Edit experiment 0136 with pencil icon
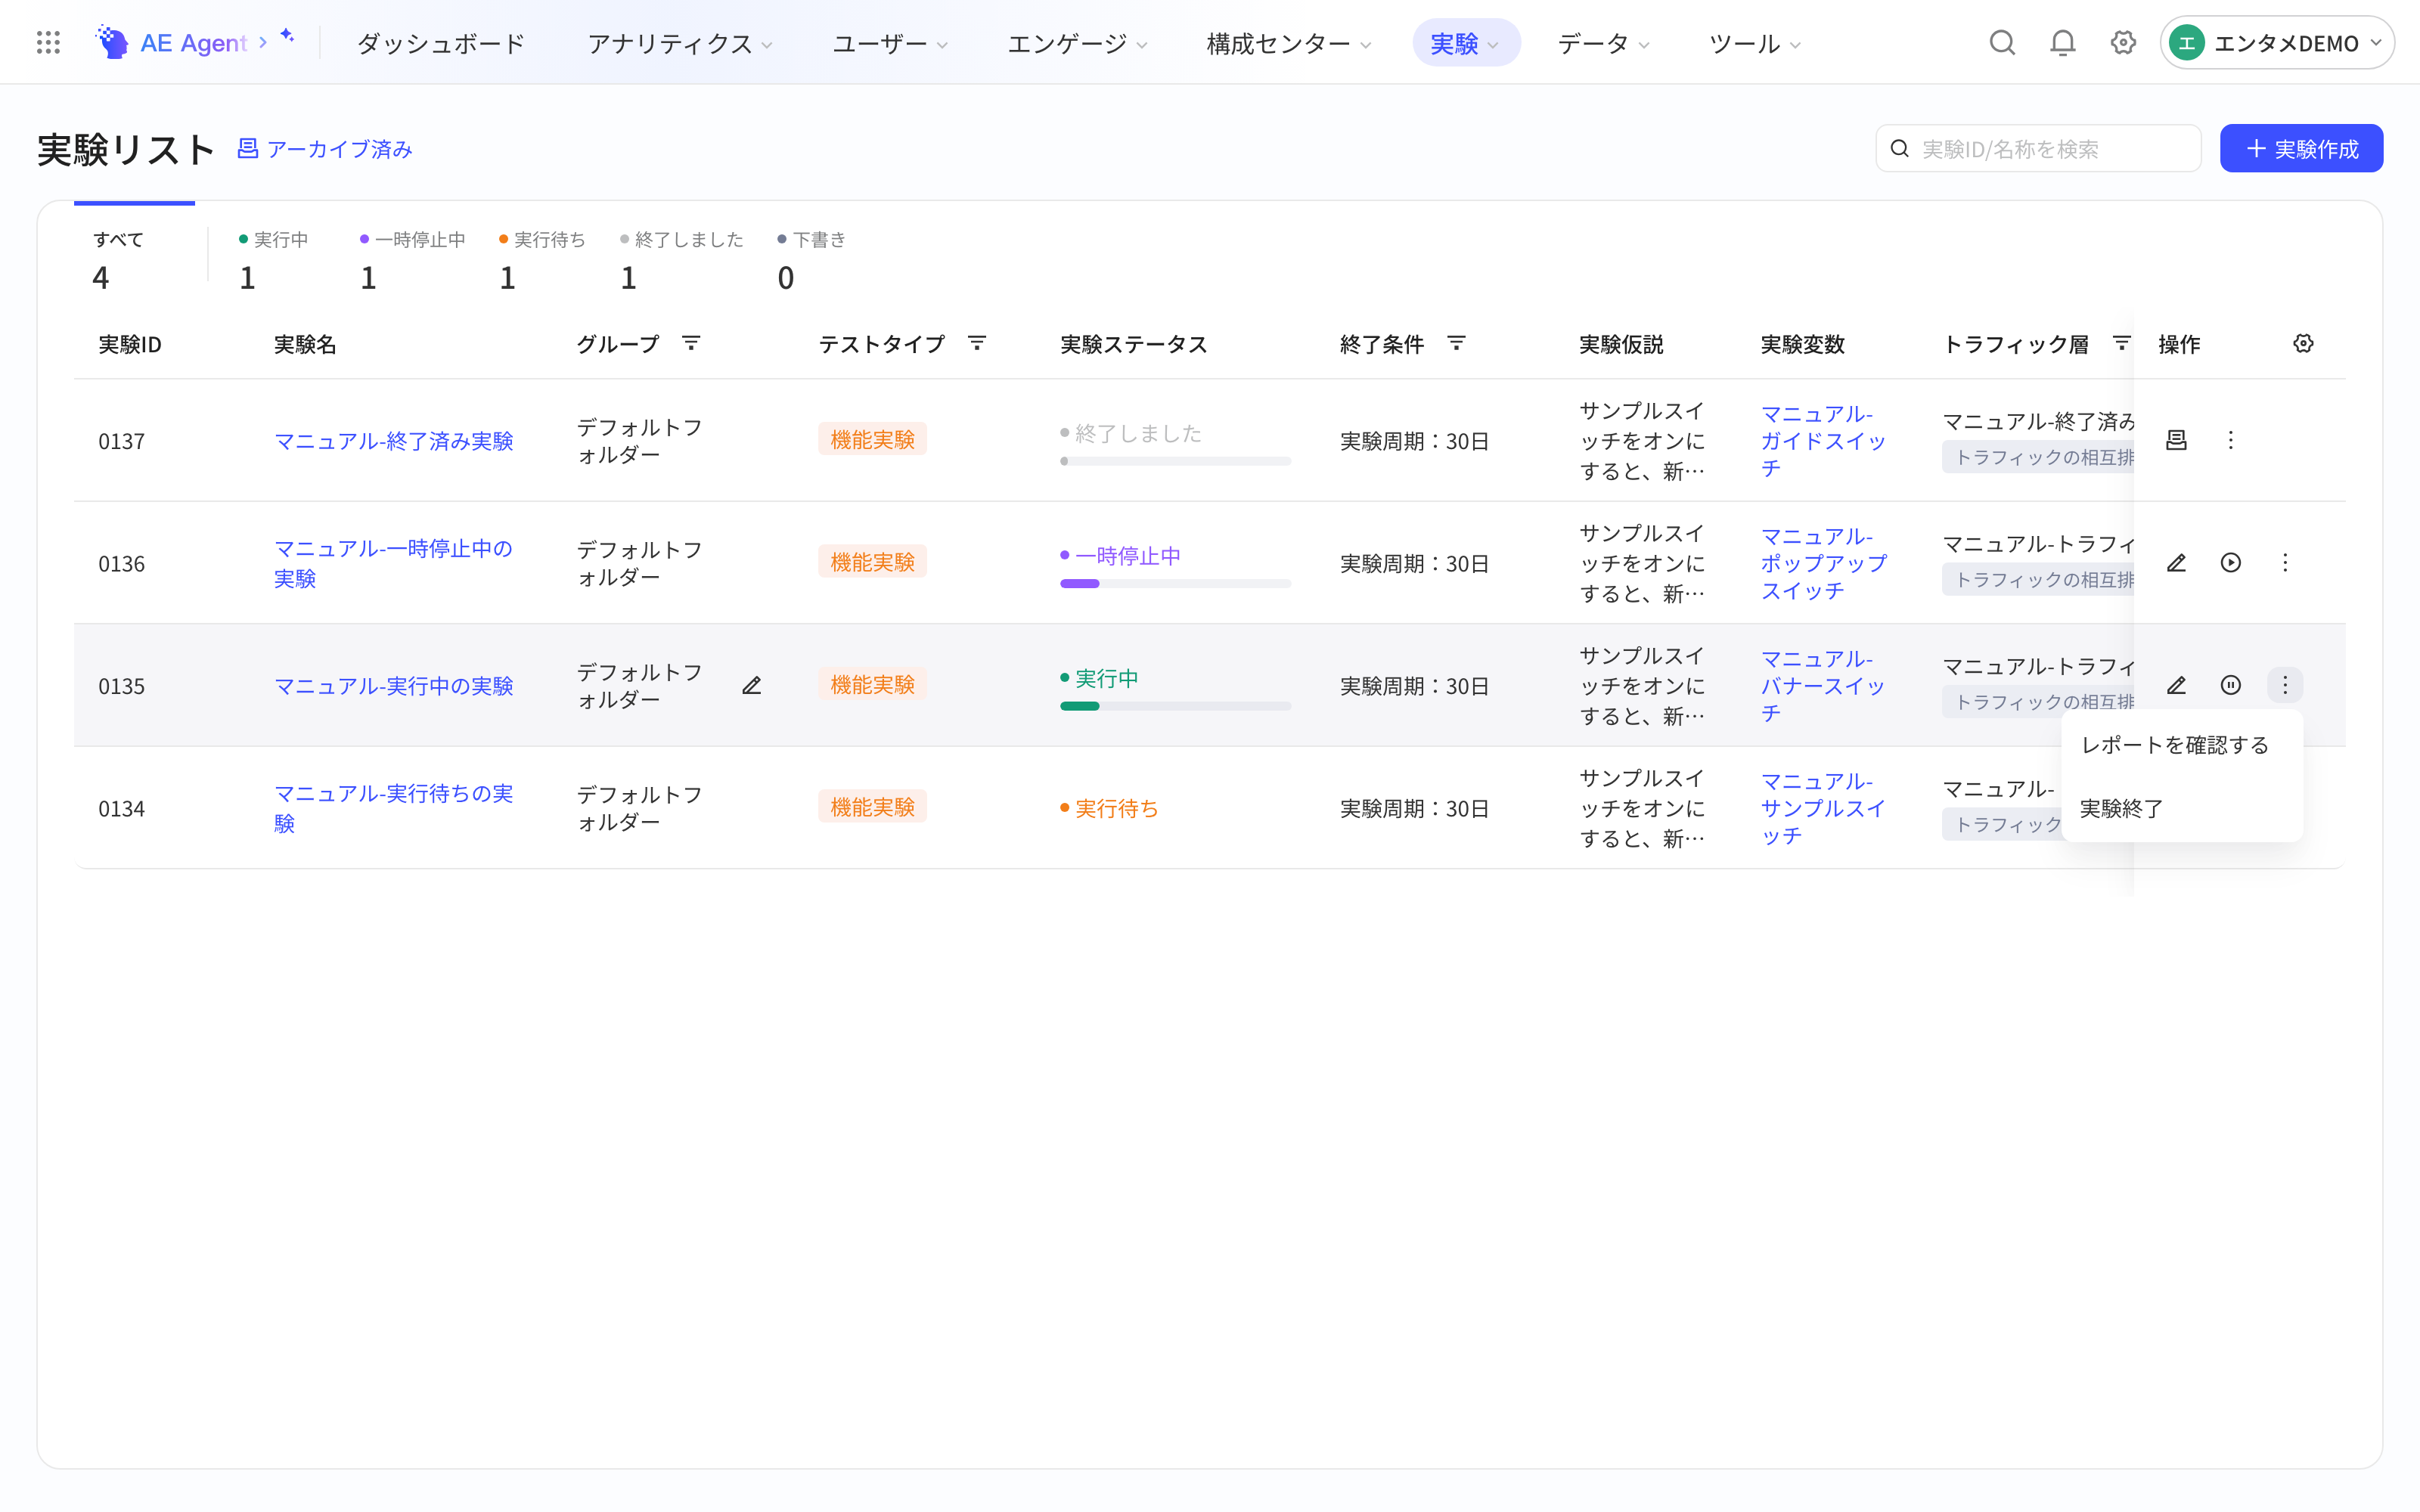Image resolution: width=2420 pixels, height=1512 pixels. (2176, 563)
